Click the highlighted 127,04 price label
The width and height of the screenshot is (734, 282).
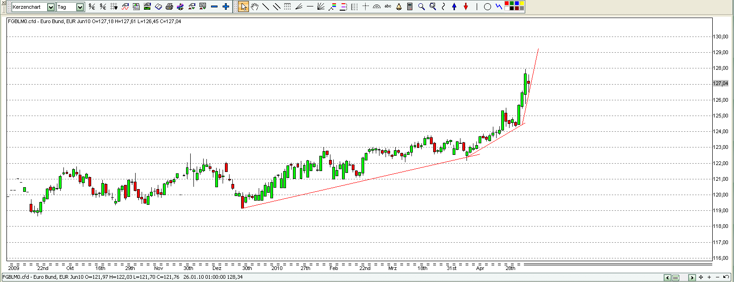pos(721,84)
